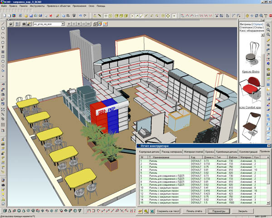Click the yellow edit icon in the report dialog footer

click(x=141, y=211)
